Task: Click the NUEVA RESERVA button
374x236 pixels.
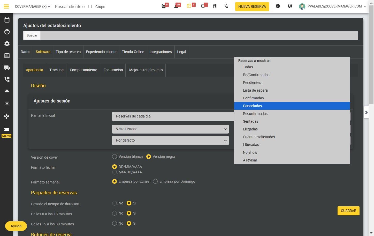Action: click(x=252, y=6)
